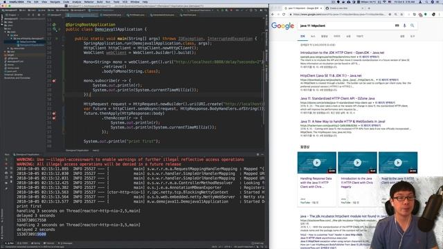The height and width of the screenshot is (249, 443).
Task: Click the Chrome address bar
Action: [339, 14]
